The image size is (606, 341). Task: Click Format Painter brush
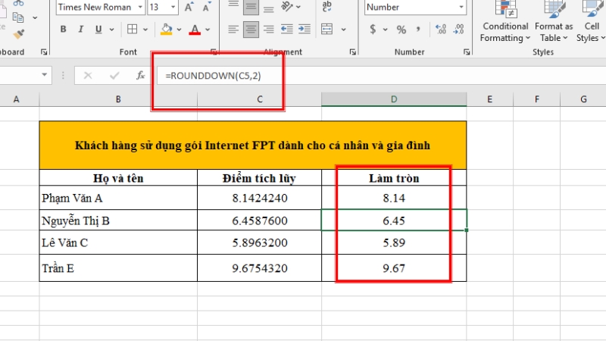click(18, 34)
